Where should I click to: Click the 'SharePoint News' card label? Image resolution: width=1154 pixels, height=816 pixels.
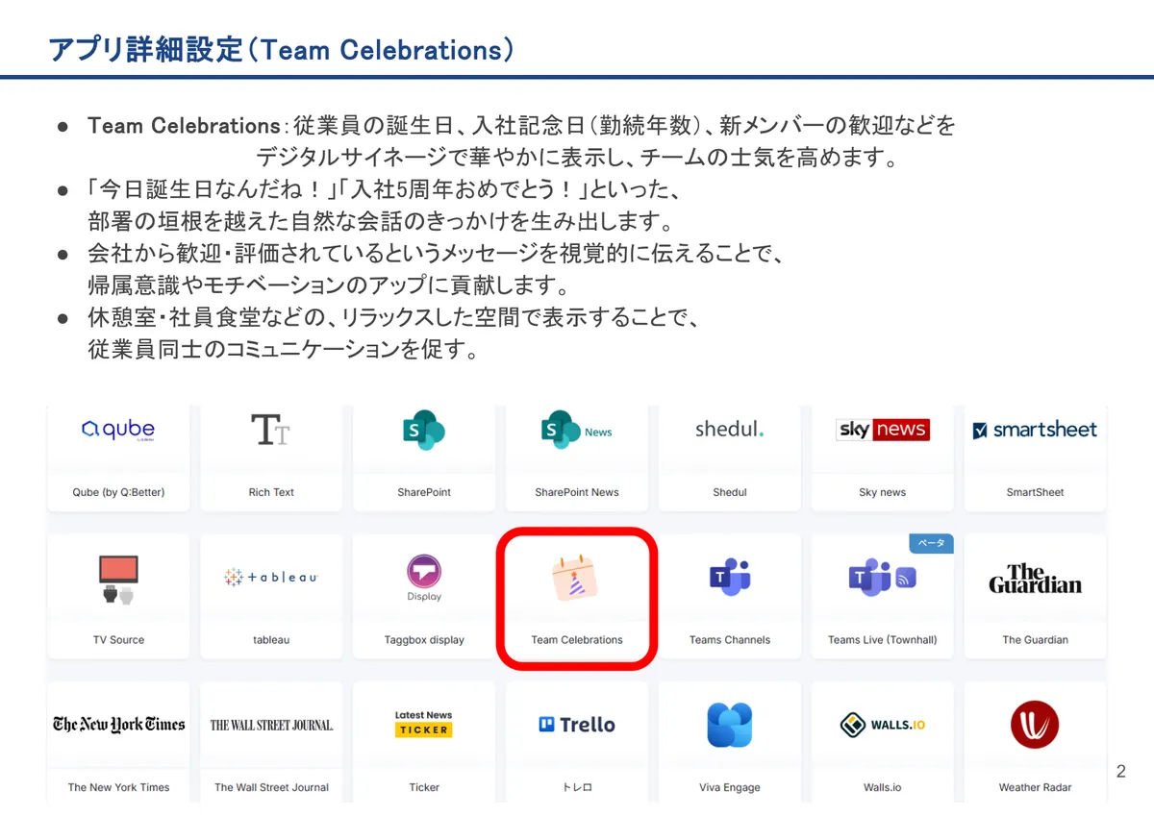click(x=577, y=492)
